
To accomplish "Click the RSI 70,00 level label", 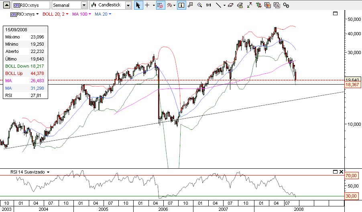I will tap(351, 176).
